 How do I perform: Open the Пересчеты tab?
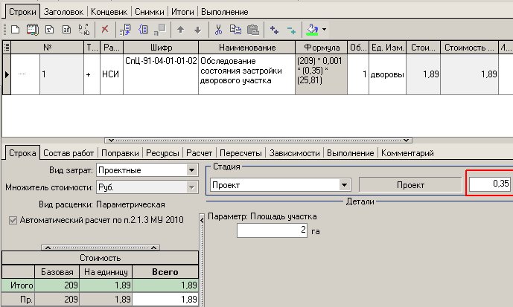pyautogui.click(x=240, y=153)
